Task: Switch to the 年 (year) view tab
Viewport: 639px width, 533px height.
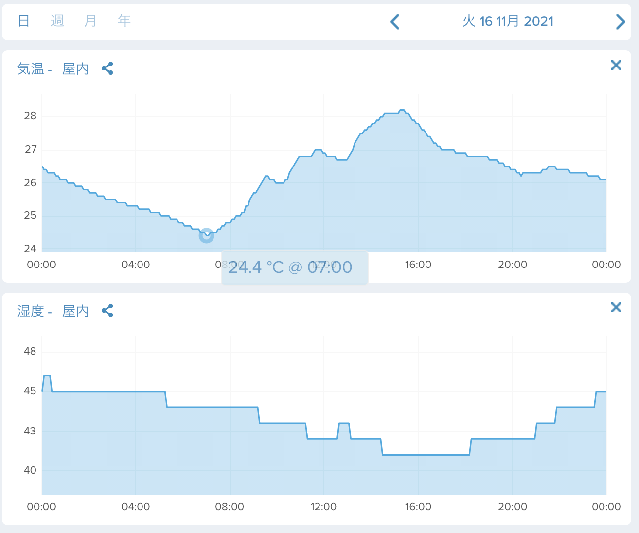Action: coord(124,21)
